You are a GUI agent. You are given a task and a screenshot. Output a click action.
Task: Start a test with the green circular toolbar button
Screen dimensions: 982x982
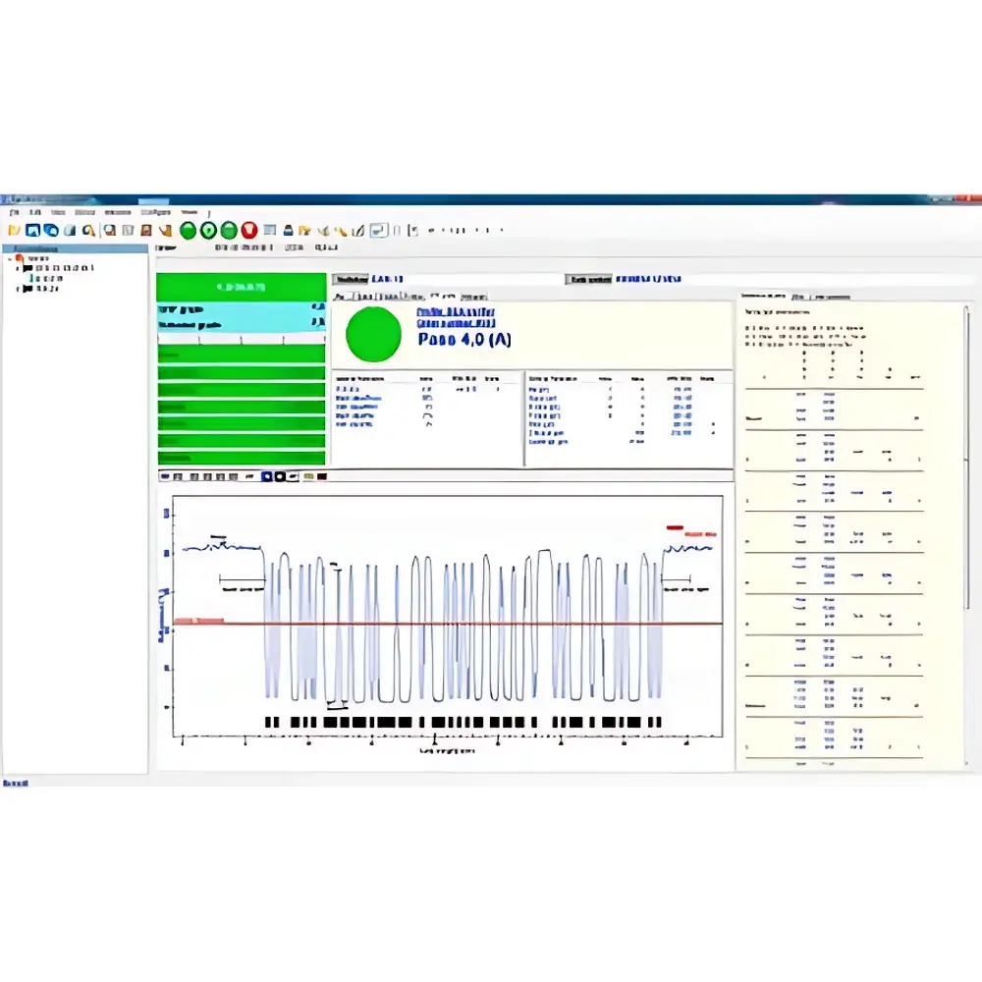tap(187, 230)
